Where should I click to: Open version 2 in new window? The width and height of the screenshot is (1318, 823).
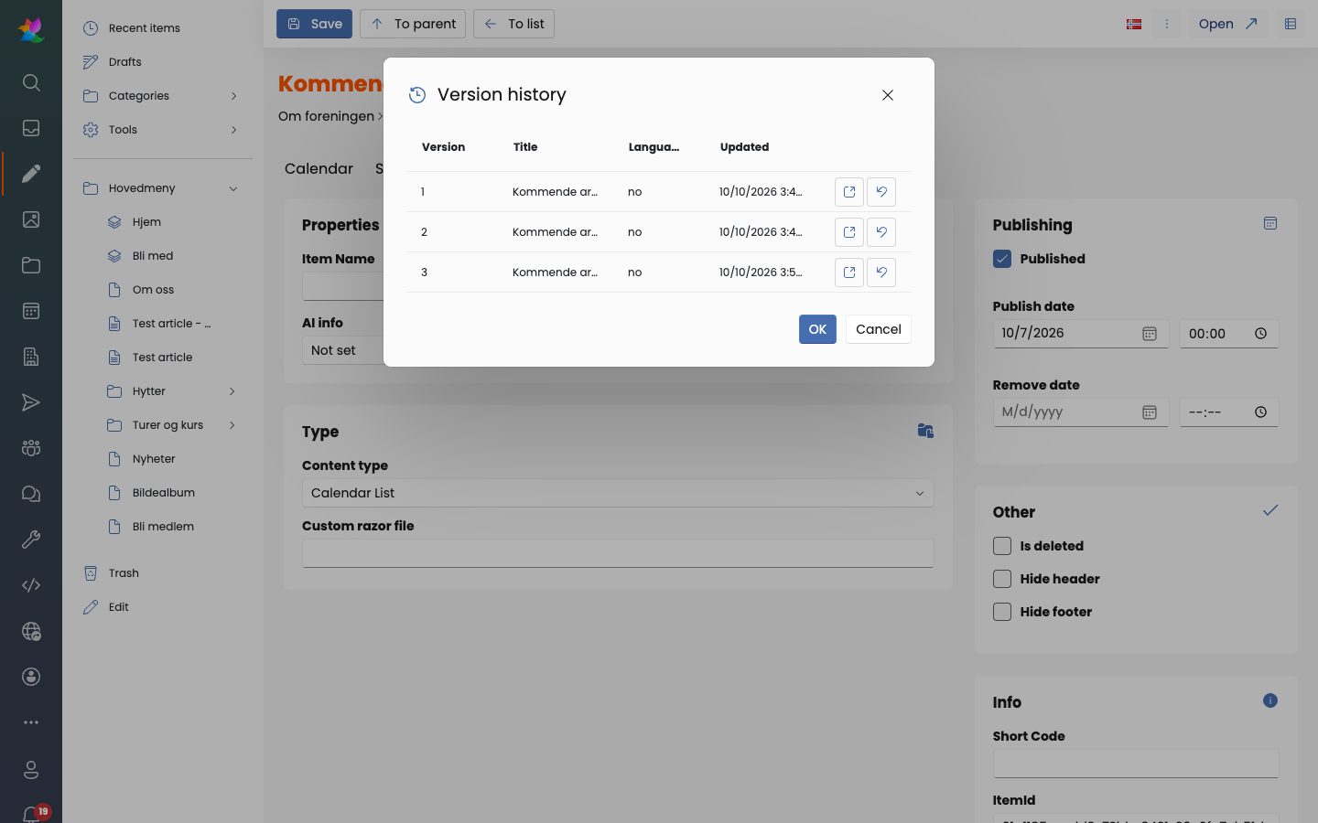click(x=849, y=232)
